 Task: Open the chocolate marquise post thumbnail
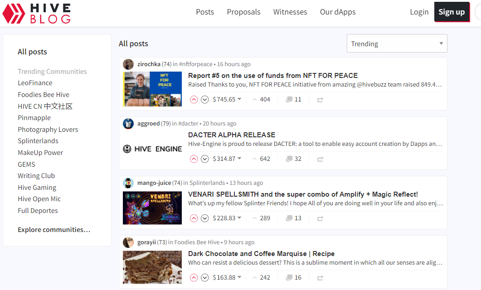click(152, 267)
